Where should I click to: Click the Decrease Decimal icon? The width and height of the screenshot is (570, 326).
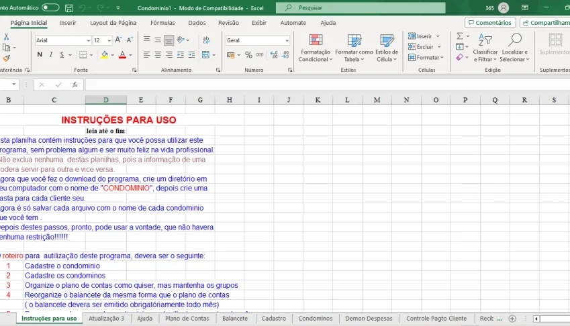286,55
